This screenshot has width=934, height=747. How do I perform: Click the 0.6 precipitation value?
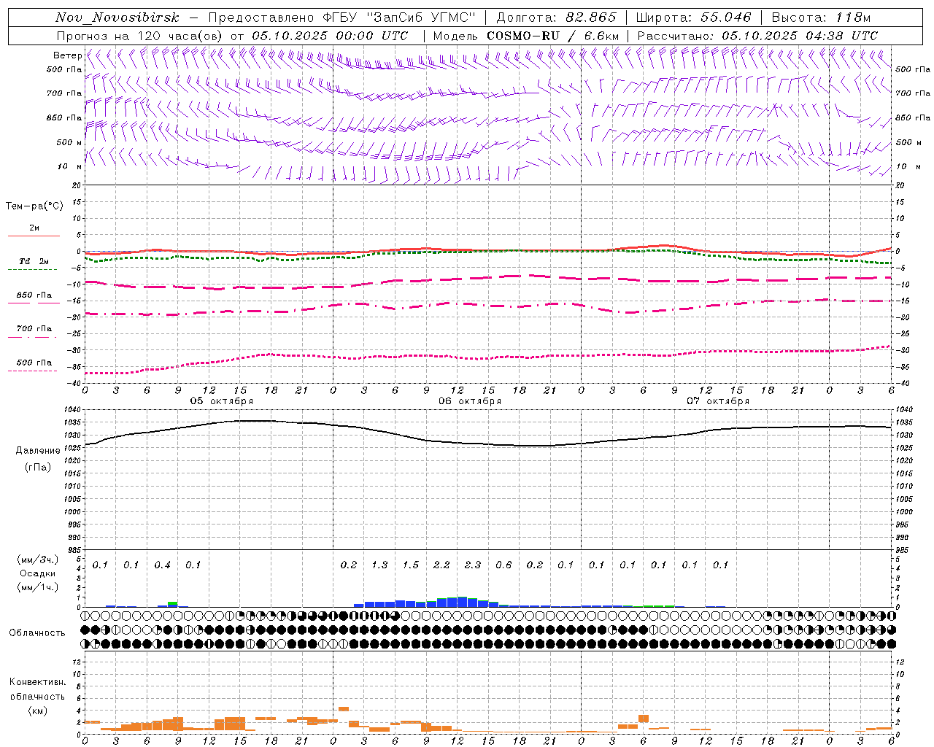(x=503, y=565)
